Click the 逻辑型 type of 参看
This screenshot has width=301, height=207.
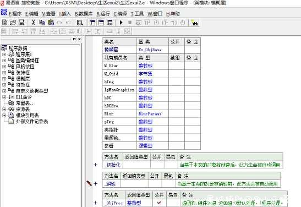tap(145, 146)
